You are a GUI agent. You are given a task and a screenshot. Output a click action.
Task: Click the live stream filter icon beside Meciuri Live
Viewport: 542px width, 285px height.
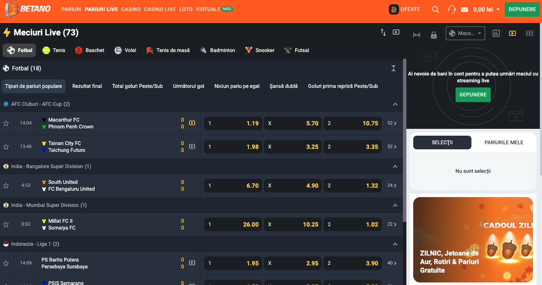click(396, 32)
